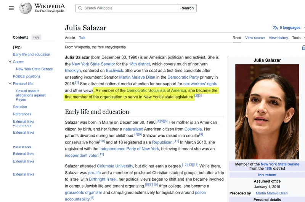Click citation [9] after secular
The height and width of the screenshot is (202, 305).
point(201,134)
